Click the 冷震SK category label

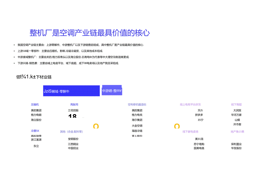click(x=35, y=131)
